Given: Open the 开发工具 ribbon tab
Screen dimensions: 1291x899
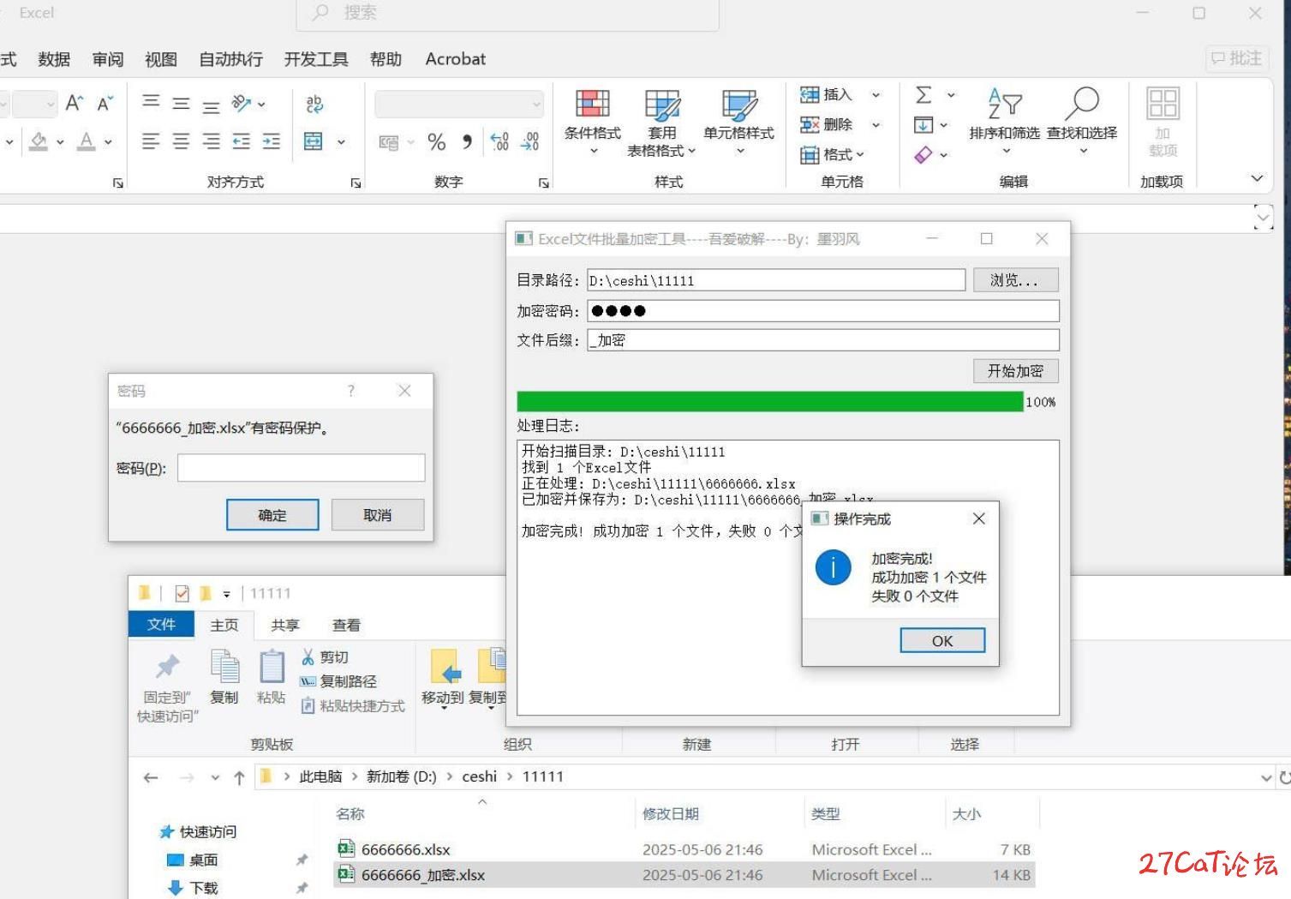Looking at the screenshot, I should pyautogui.click(x=316, y=59).
